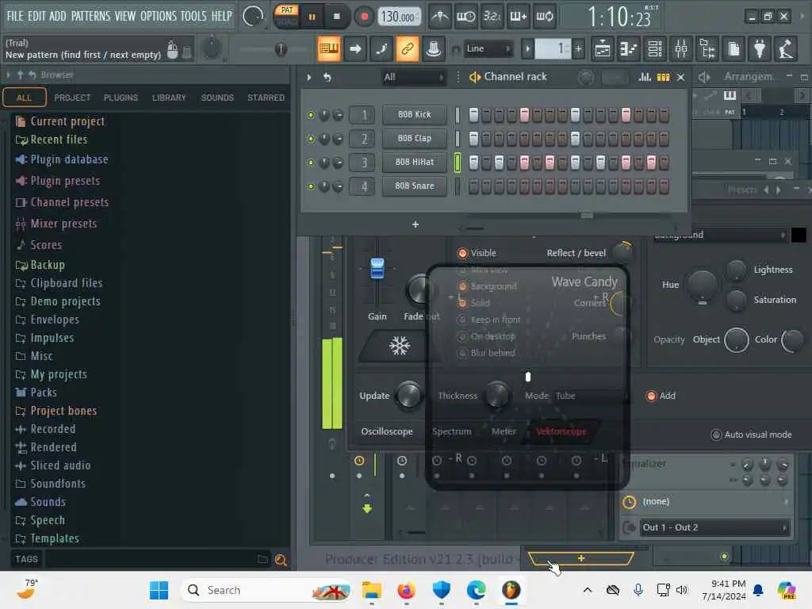Toggle the Visible option in Wave Candy

(462, 253)
